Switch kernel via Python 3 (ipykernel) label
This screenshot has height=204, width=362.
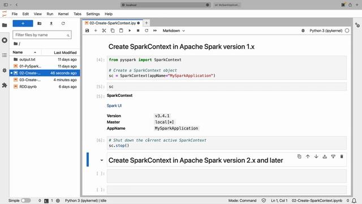[326, 31]
